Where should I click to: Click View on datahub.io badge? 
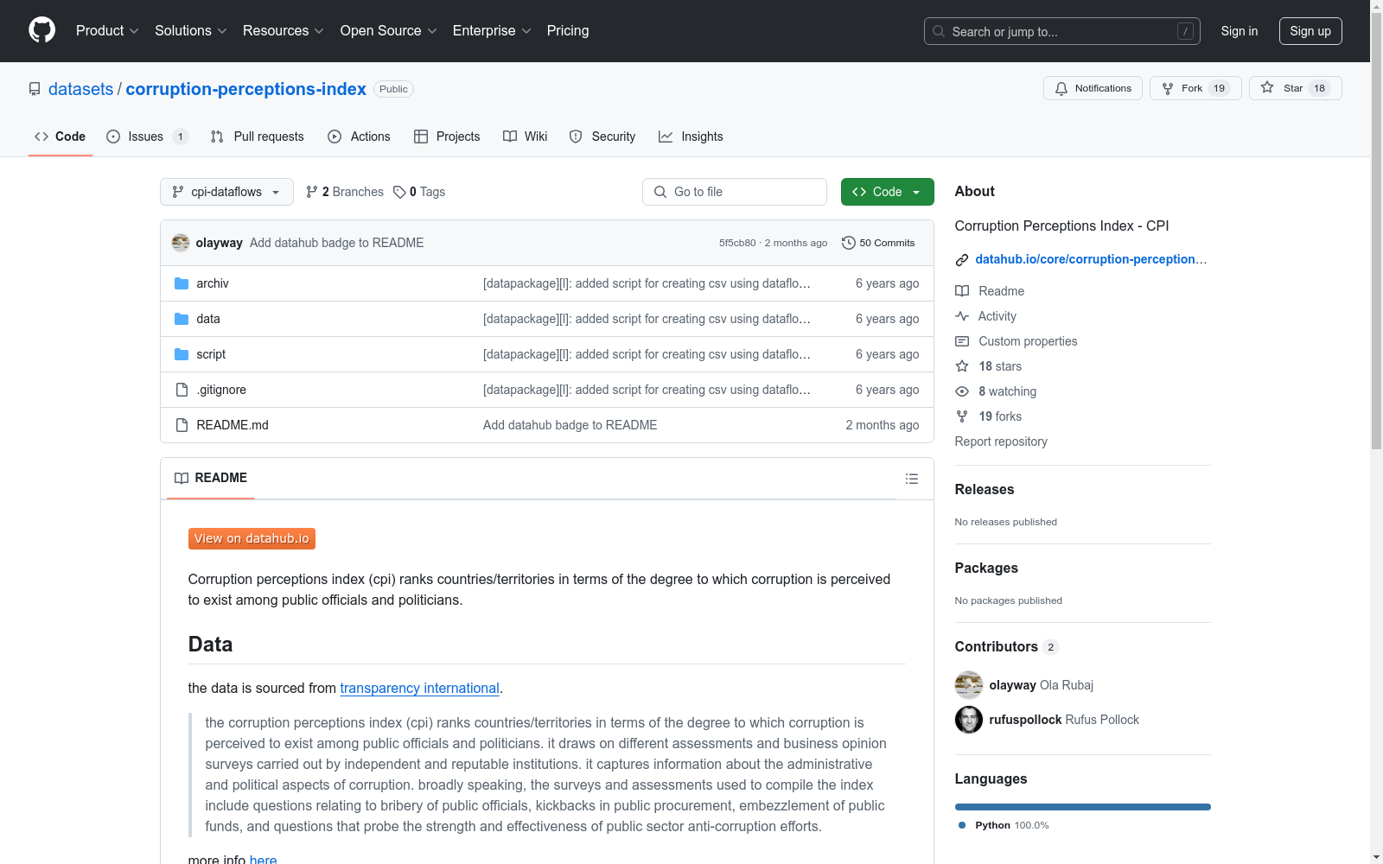pos(252,538)
